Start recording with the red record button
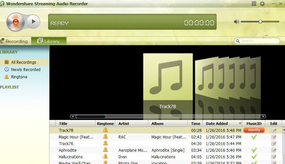 coord(16,22)
